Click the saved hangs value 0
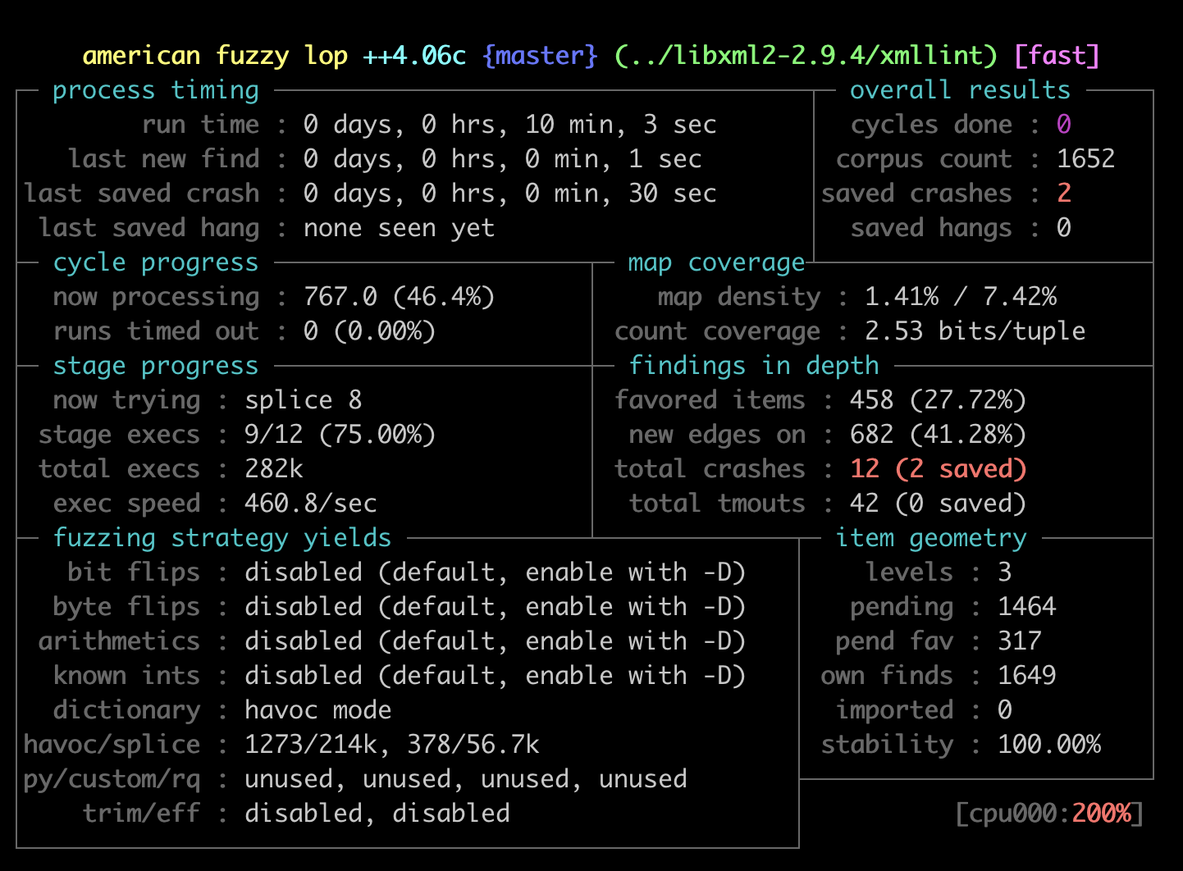Image resolution: width=1183 pixels, height=871 pixels. [1064, 228]
